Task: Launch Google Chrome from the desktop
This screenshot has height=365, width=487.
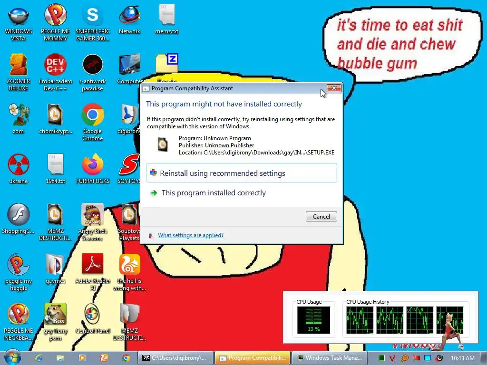Action: (x=93, y=122)
